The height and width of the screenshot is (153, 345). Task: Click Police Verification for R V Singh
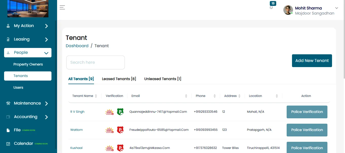pyautogui.click(x=307, y=112)
